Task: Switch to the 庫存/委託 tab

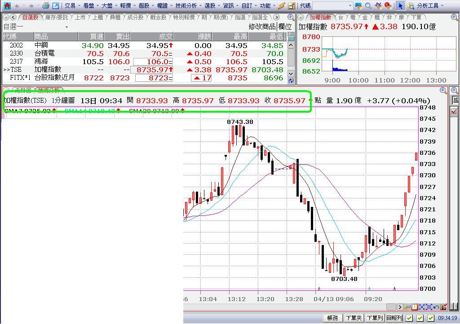Action: [x=56, y=18]
